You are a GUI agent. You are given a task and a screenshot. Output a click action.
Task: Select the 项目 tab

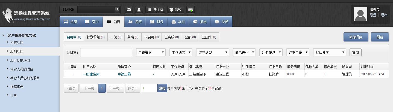point(113,22)
